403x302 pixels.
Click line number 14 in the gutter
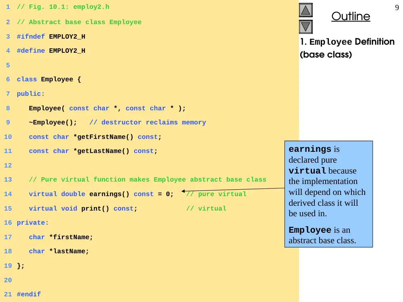(x=8, y=194)
